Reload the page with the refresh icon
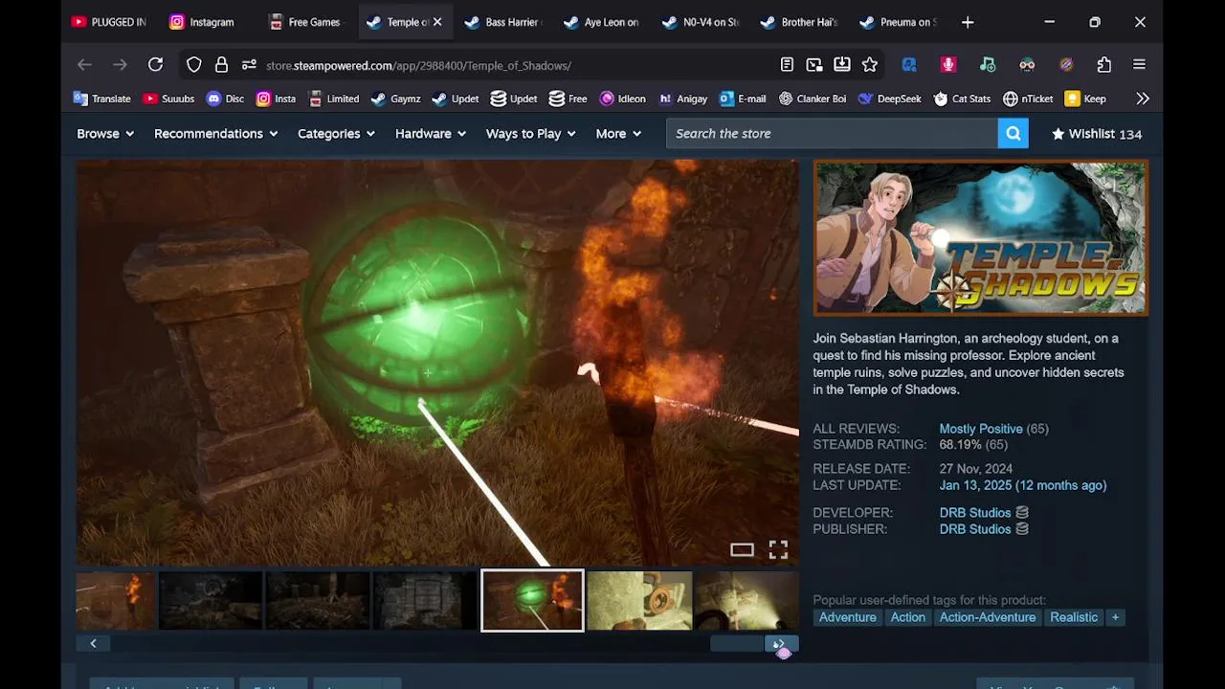1225x689 pixels. tap(155, 64)
